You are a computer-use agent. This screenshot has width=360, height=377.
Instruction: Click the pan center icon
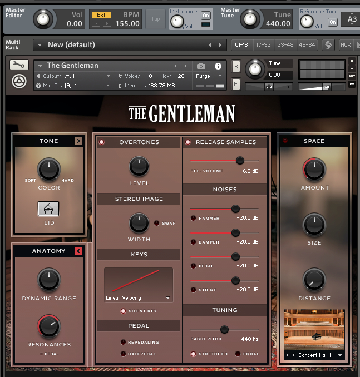pos(269,87)
